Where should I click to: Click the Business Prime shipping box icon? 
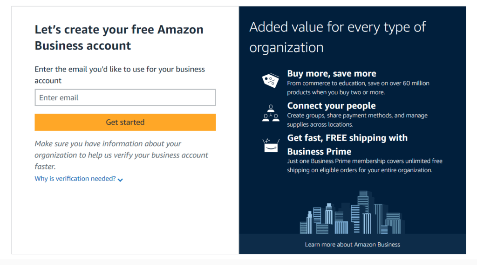(x=271, y=145)
